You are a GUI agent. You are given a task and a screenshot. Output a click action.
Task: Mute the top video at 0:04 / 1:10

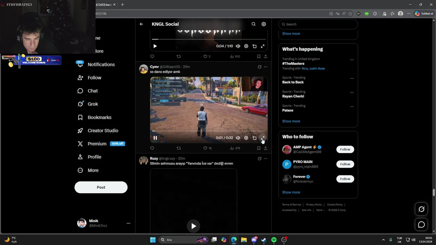pyautogui.click(x=238, y=46)
